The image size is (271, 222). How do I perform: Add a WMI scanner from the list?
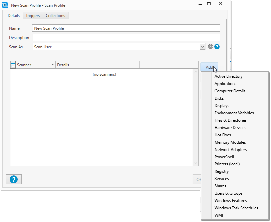click(x=219, y=215)
